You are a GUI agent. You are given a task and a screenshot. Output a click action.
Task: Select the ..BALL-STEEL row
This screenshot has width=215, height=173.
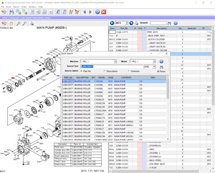point(160,160)
